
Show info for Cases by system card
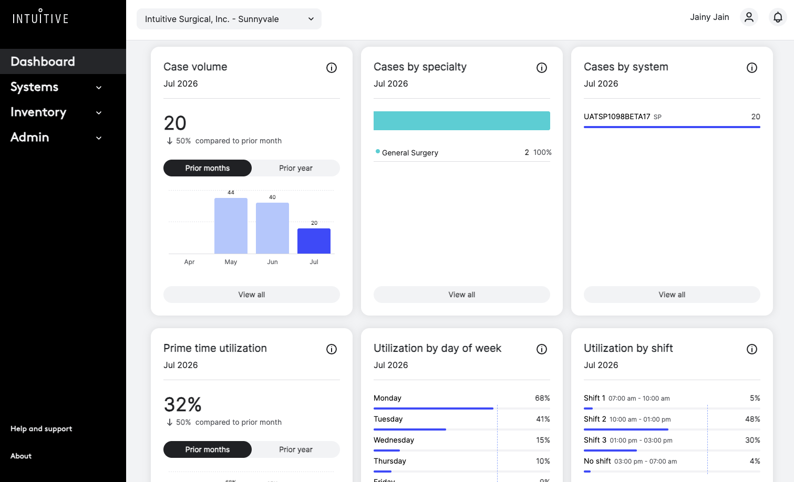tap(752, 68)
